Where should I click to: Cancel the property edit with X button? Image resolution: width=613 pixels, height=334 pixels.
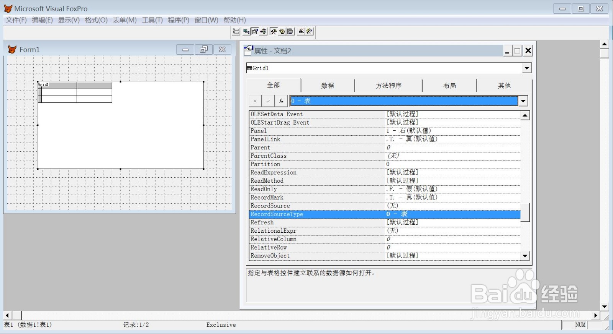[x=255, y=101]
